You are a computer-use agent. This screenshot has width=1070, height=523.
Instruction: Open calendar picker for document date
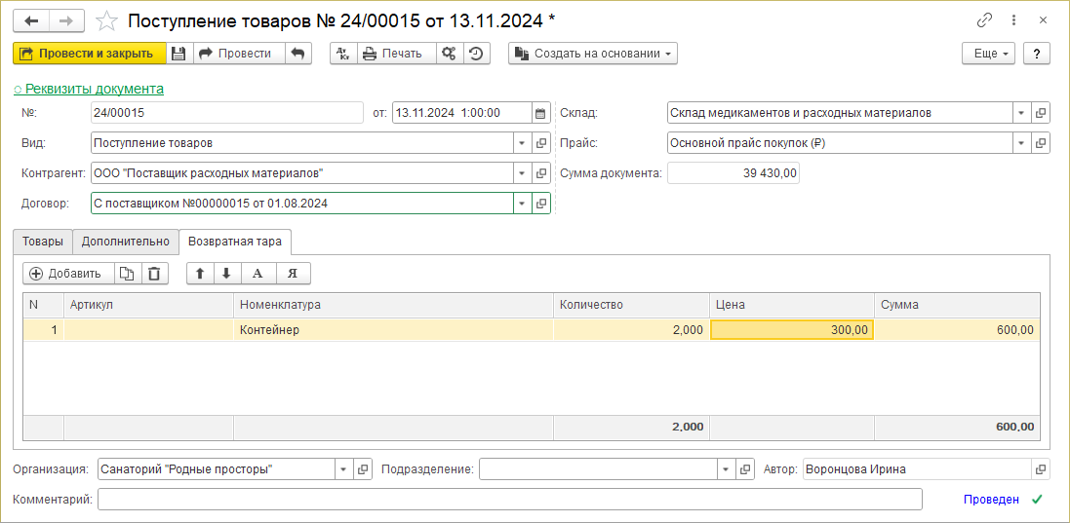540,113
